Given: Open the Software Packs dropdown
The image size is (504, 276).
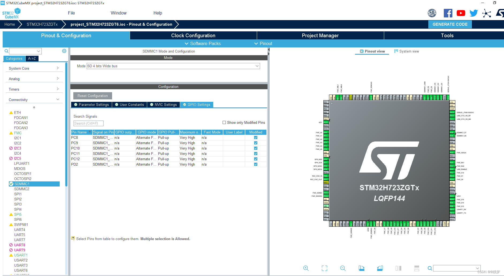Looking at the screenshot, I should click(203, 43).
